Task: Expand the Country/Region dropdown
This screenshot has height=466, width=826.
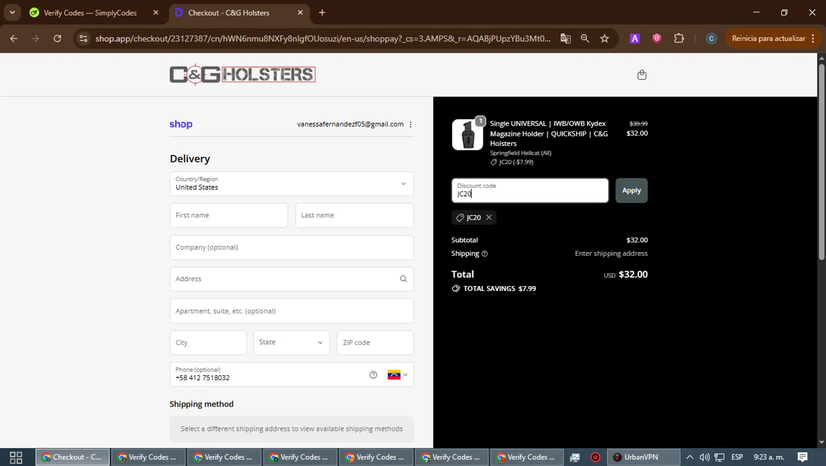Action: 291,184
